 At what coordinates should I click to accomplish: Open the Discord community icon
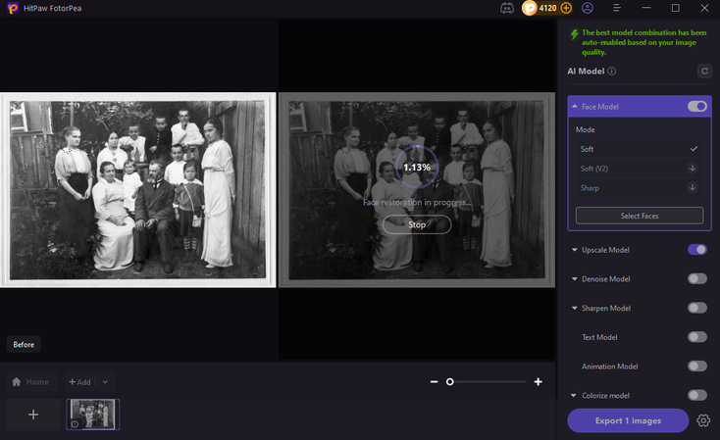coord(506,8)
